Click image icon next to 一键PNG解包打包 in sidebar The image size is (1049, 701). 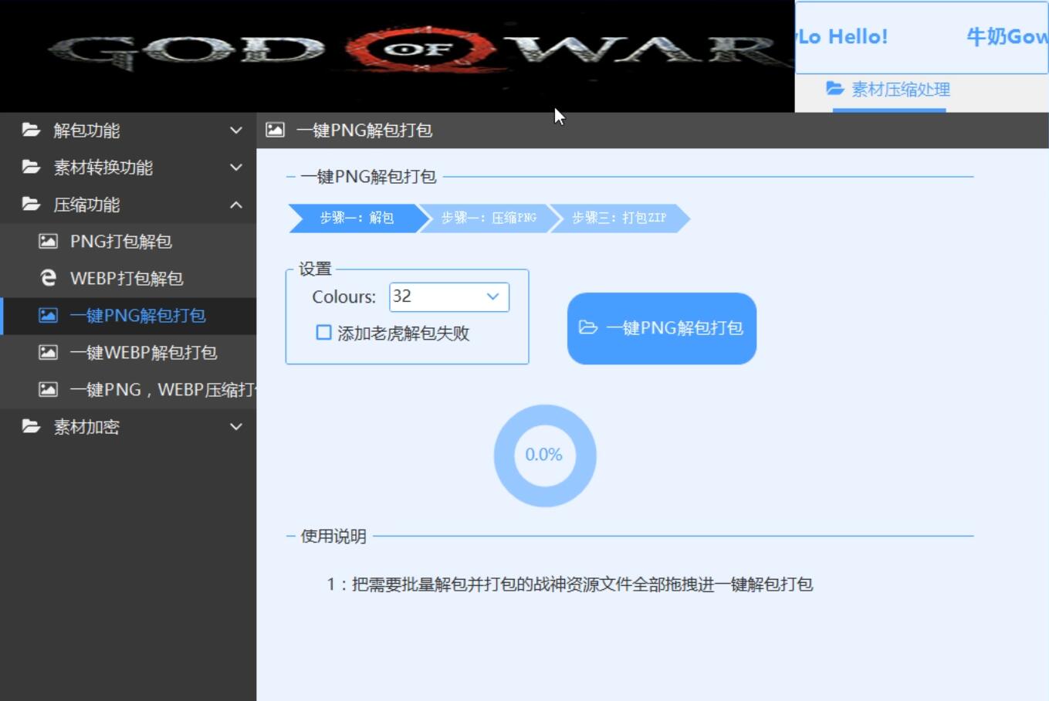coord(48,315)
